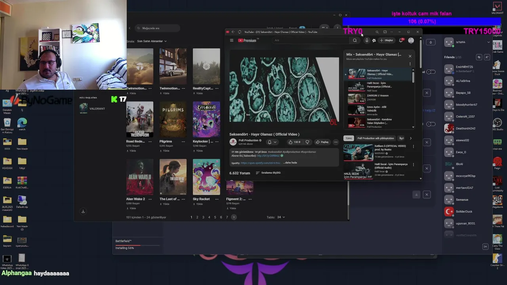
Task: Dislike the Seksendört video
Action: tap(307, 142)
